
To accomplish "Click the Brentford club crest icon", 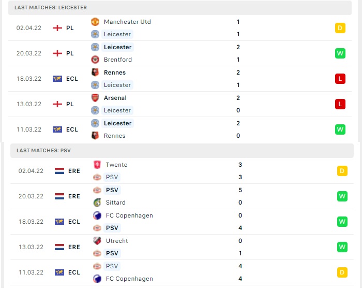I will click(x=95, y=60).
